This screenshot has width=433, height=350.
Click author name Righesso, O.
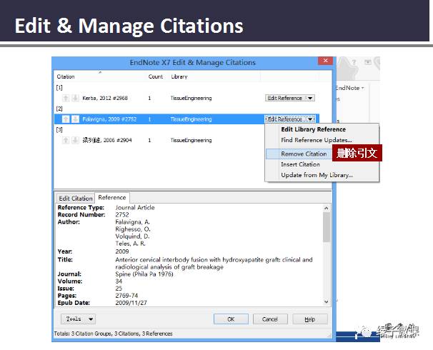point(133,229)
